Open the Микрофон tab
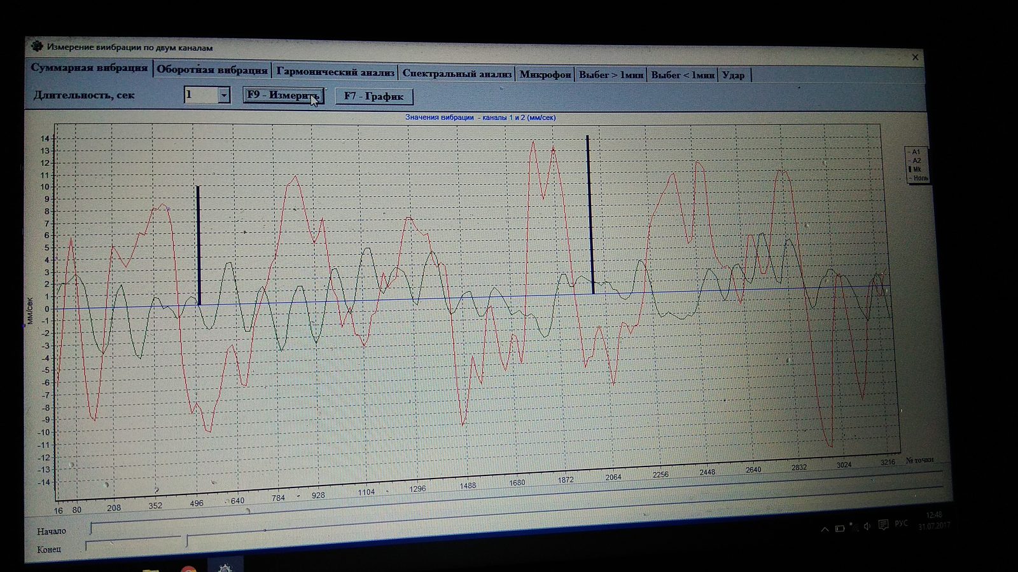 (545, 74)
